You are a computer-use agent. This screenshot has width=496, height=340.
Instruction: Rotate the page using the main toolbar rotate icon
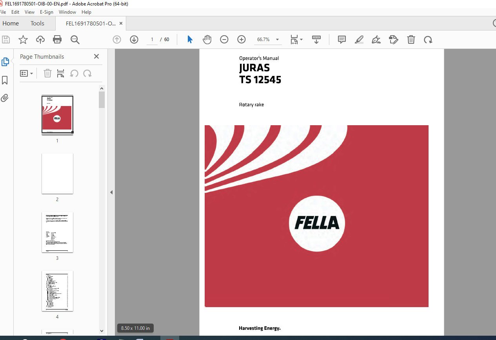click(x=428, y=40)
